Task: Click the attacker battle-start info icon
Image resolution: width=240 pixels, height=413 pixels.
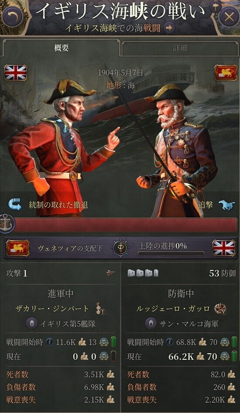Action: [x=50, y=342]
